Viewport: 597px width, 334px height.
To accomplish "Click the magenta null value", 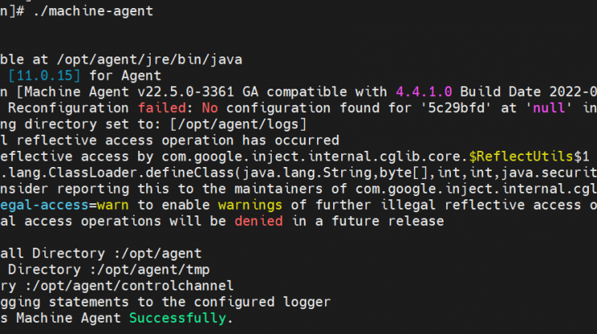I will [549, 108].
